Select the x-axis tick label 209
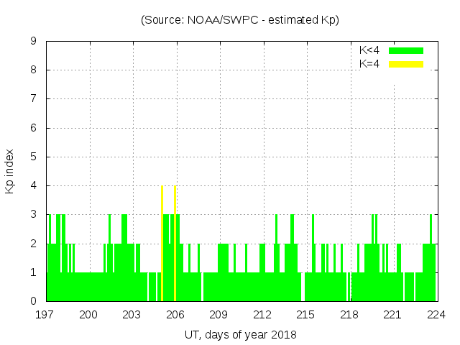This screenshot has width=460, height=345. click(x=219, y=314)
